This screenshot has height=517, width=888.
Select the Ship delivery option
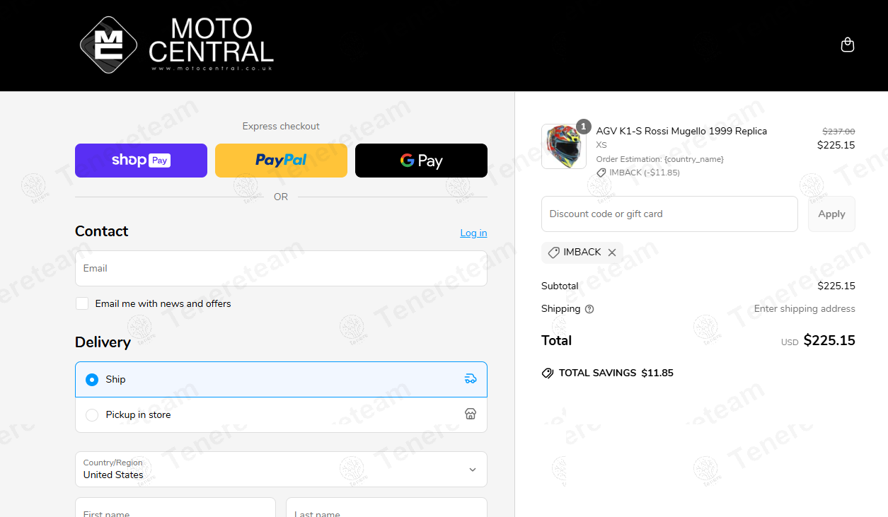tap(281, 379)
